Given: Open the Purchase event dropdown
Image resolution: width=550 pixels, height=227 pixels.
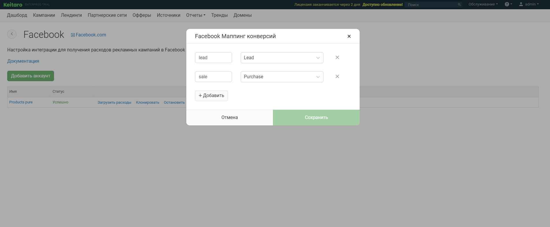Looking at the screenshot, I should pos(282,77).
